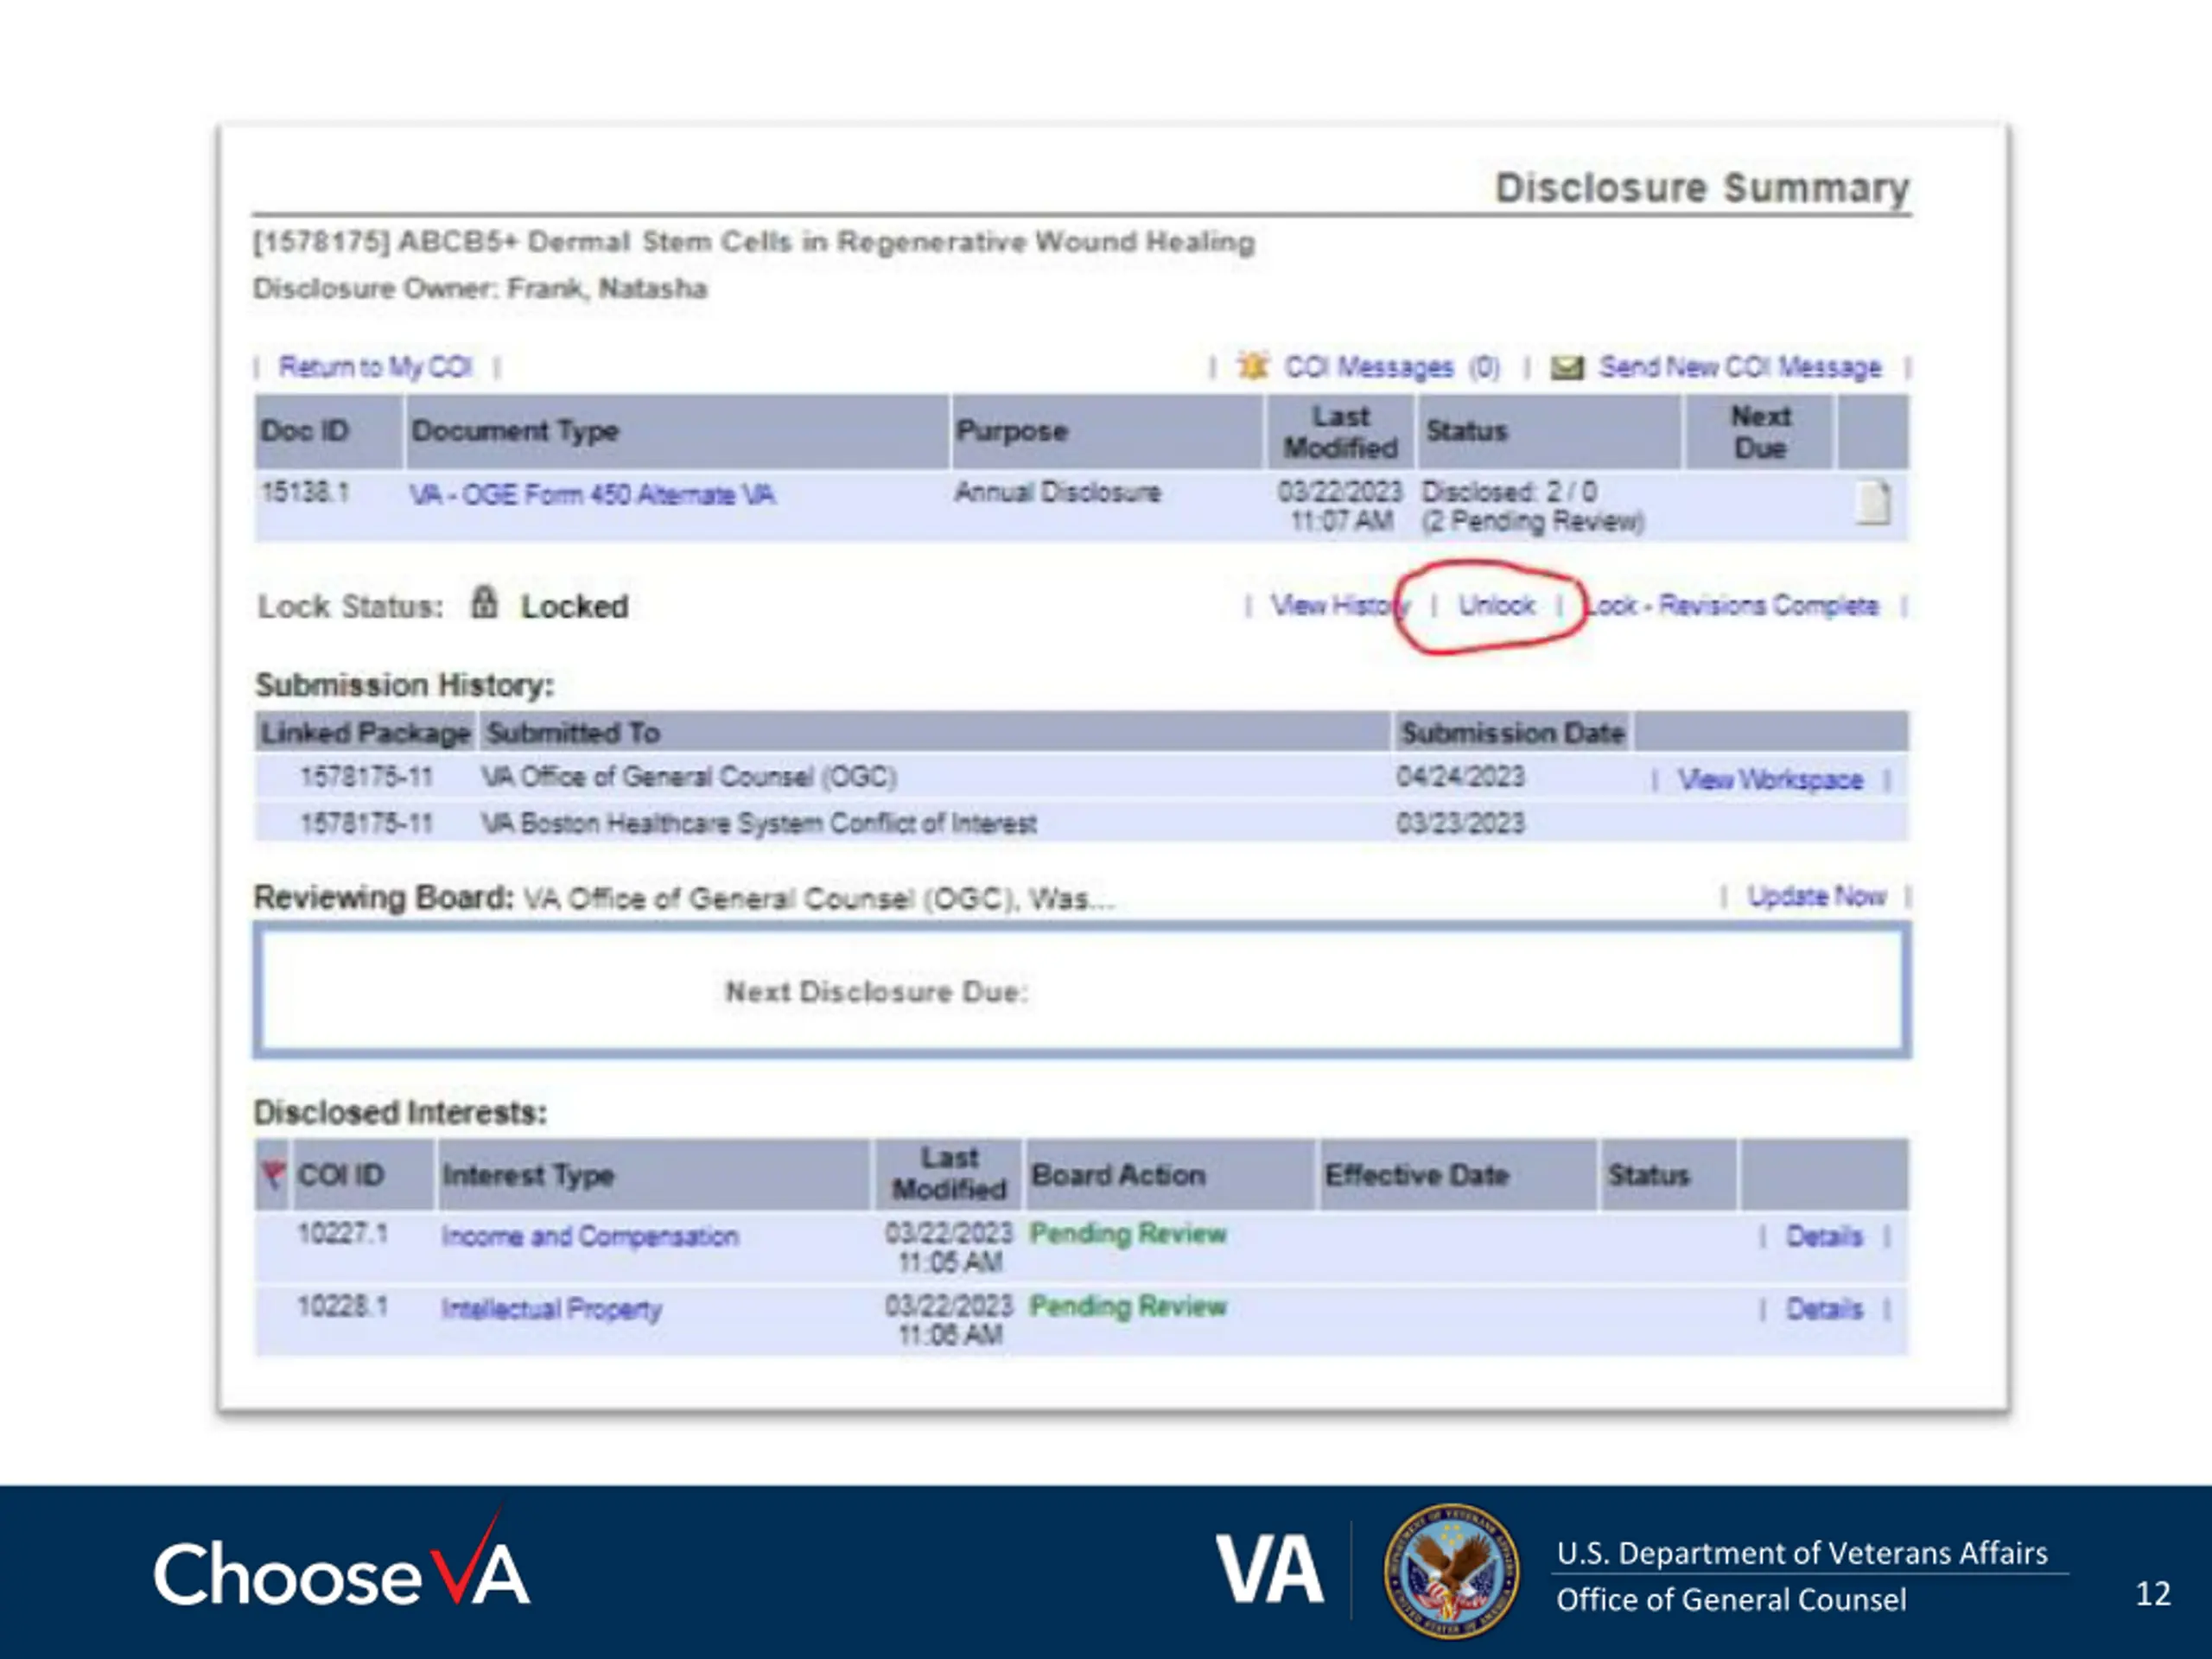
Task: Click Update Now beside Reviewing Board
Action: [1816, 896]
